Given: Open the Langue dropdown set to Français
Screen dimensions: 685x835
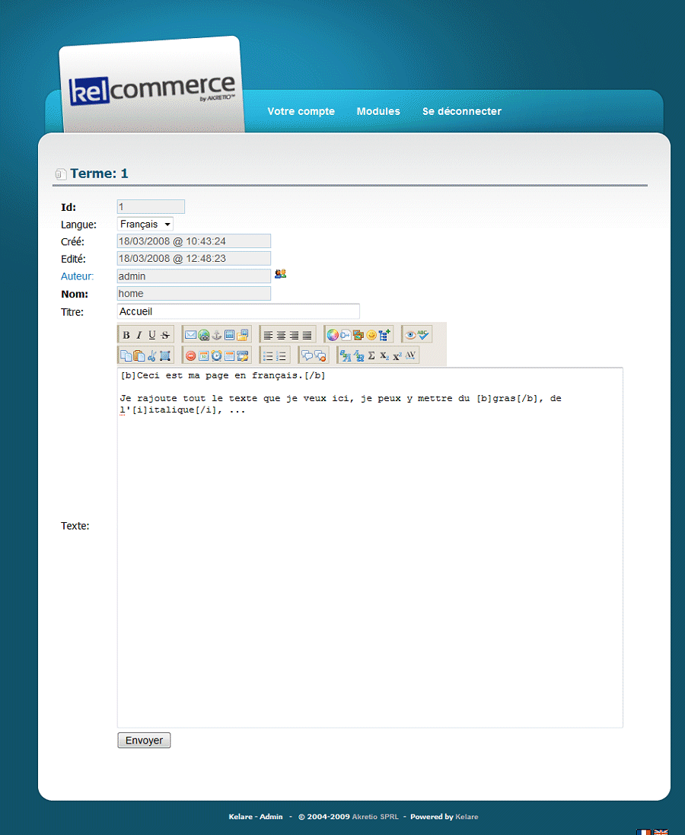Looking at the screenshot, I should (x=145, y=224).
